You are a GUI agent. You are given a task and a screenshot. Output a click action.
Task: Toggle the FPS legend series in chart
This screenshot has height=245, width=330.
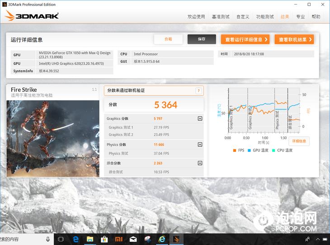tap(240, 150)
